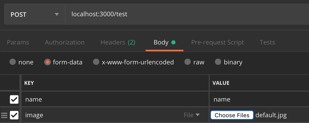Click the drag handle on the image row
Screen dimensions: 309x123
4,115
